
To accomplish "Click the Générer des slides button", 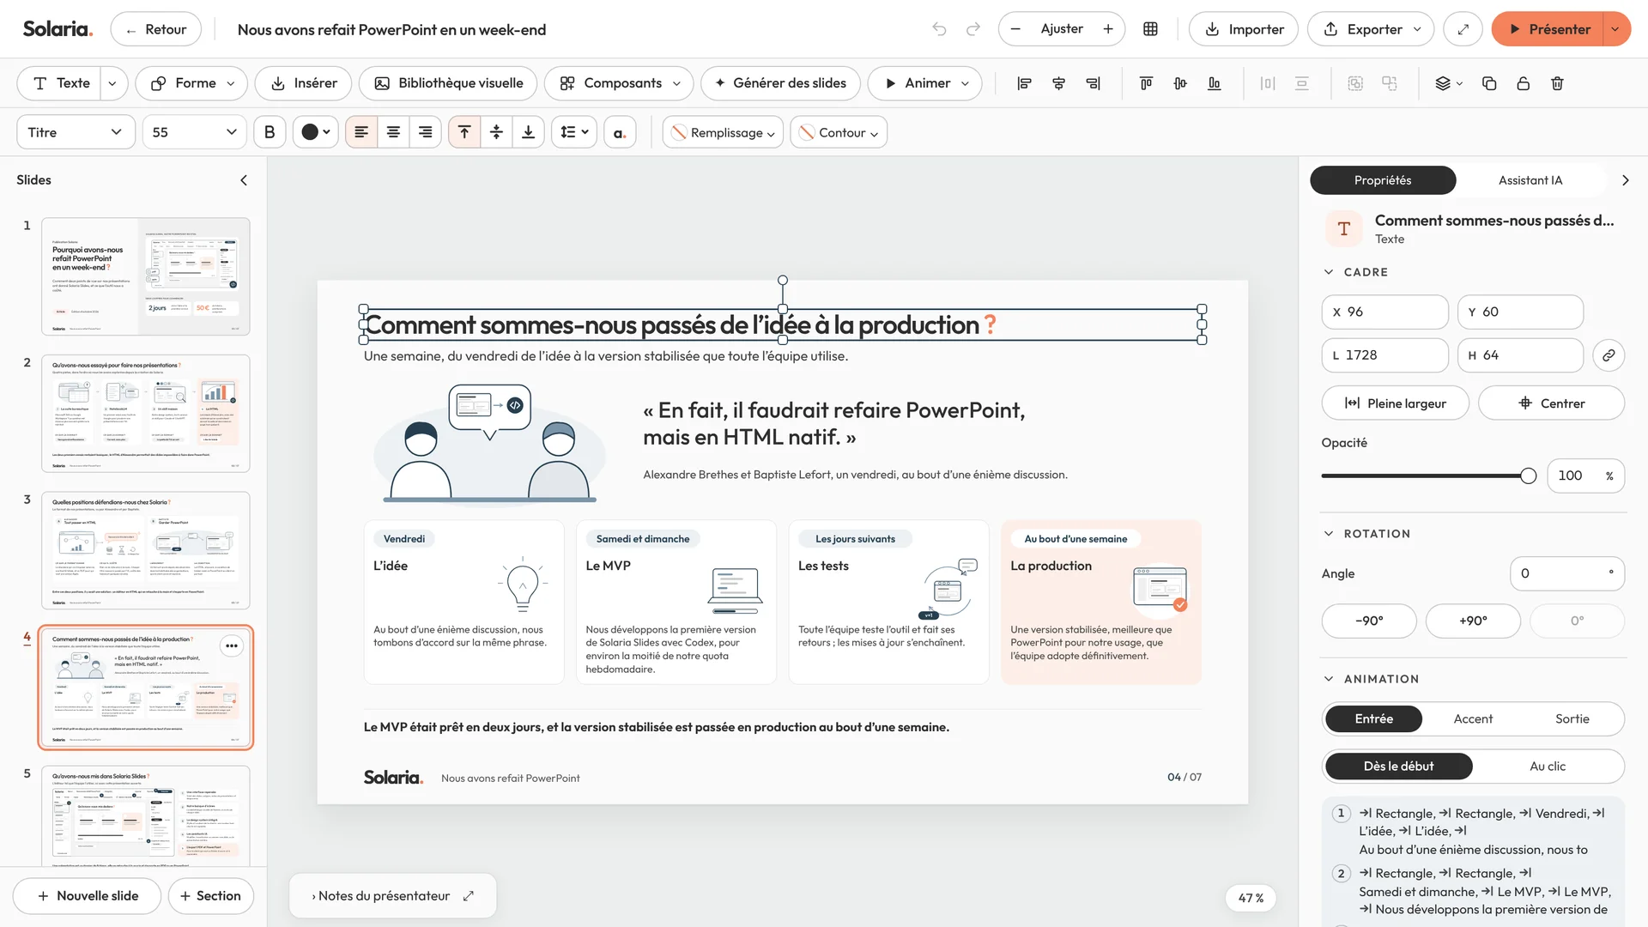I will tap(780, 83).
